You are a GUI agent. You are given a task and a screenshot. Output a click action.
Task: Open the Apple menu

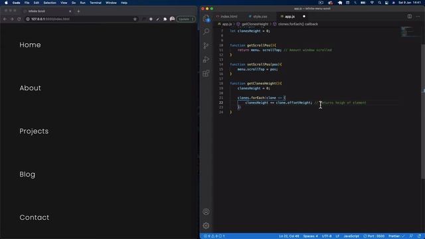click(6, 3)
